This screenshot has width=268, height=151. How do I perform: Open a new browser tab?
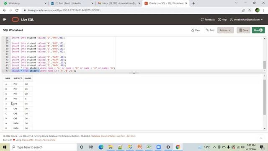[x=193, y=3]
